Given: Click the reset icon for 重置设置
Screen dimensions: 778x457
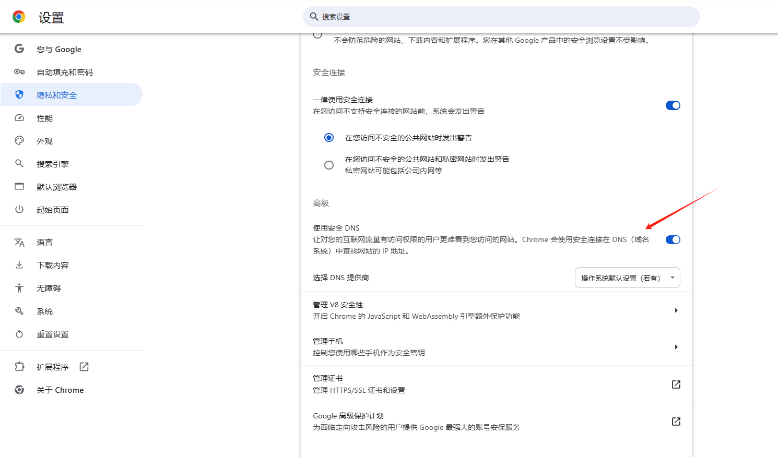Looking at the screenshot, I should coord(19,334).
